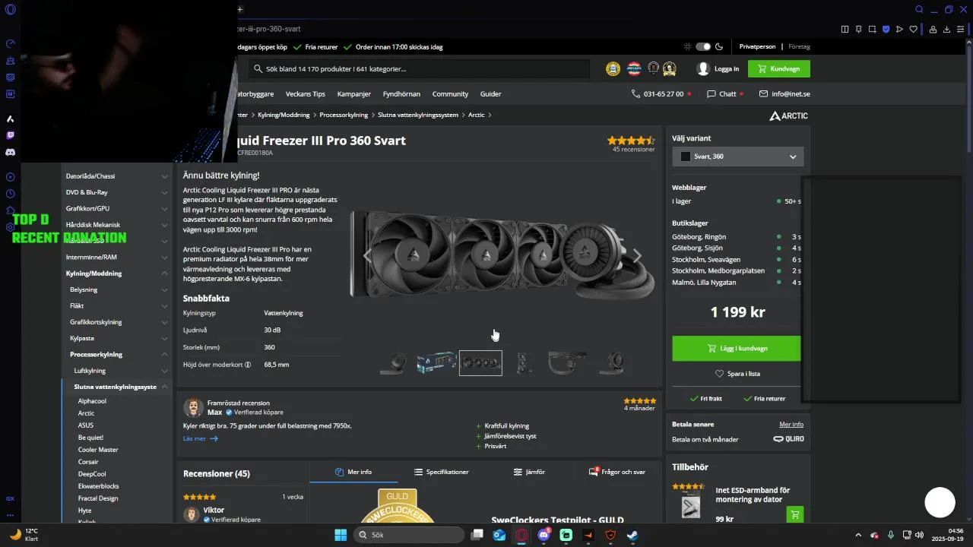Open Windows Start menu
The image size is (973, 547).
tap(341, 535)
